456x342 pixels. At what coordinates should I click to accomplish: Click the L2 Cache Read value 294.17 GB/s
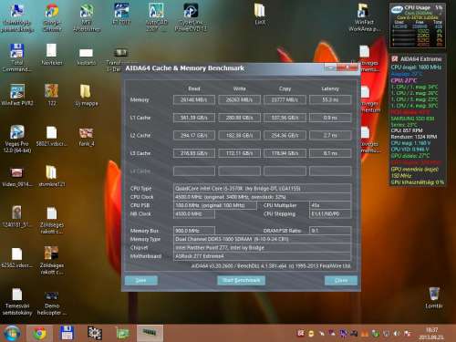click(x=194, y=135)
